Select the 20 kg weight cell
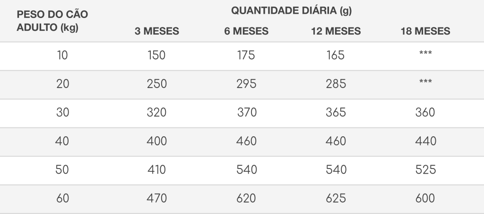The width and height of the screenshot is (484, 214). [x=63, y=84]
